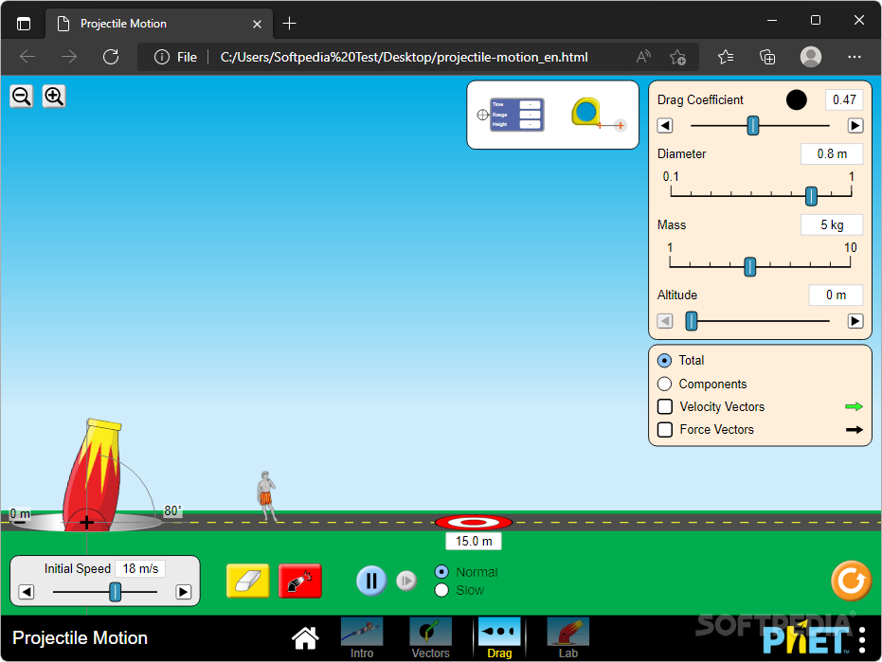Click the 5 kg mass value
Image resolution: width=882 pixels, height=662 pixels.
click(x=832, y=225)
